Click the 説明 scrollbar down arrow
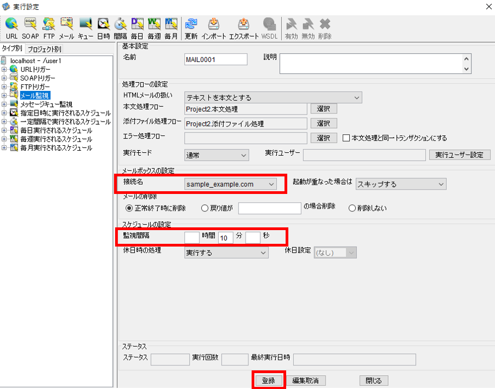This screenshot has height=389, width=495. (x=466, y=69)
